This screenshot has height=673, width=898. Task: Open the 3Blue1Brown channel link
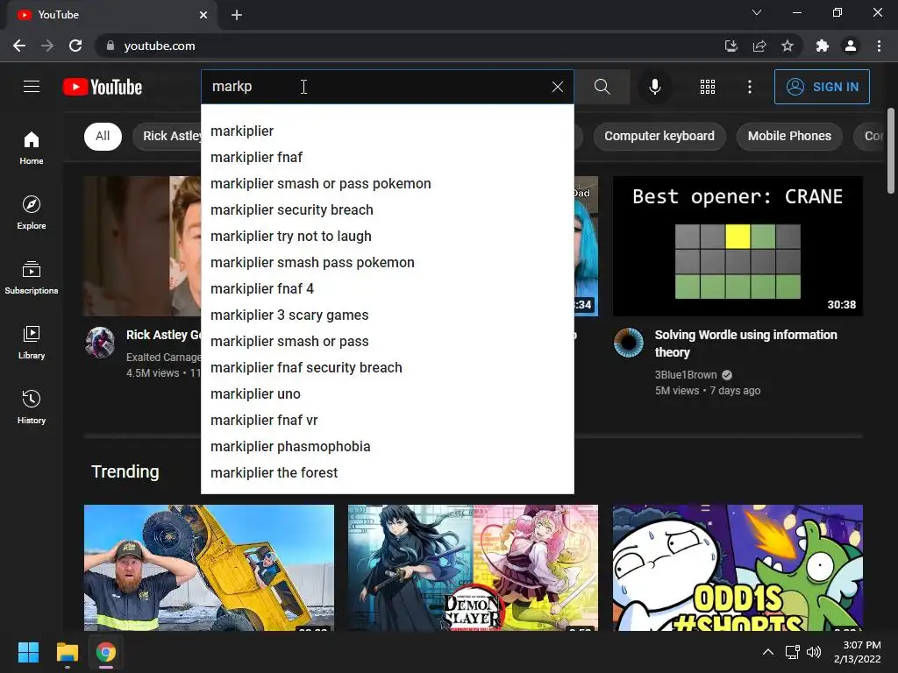coord(686,375)
